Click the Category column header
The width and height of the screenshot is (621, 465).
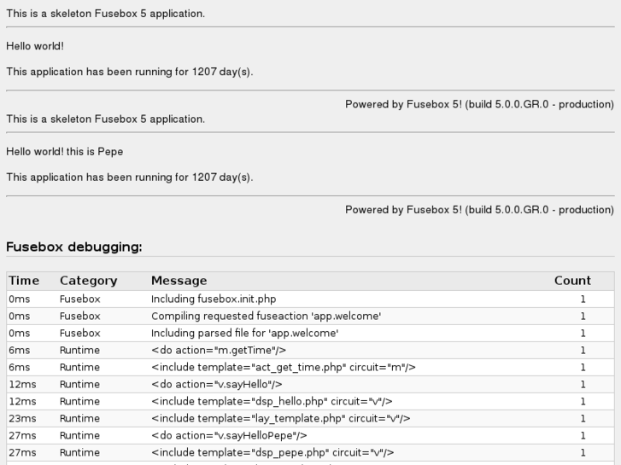88,281
